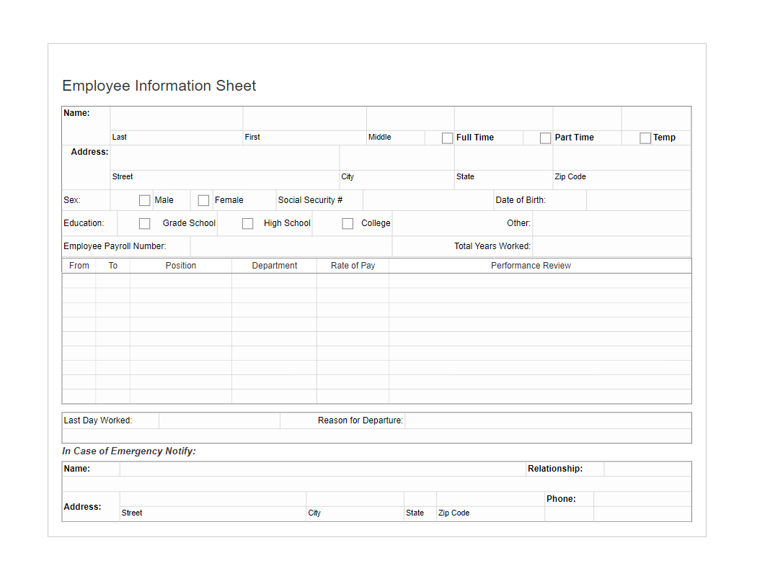757x576 pixels.
Task: Click the Date of Birth field
Action: 639,200
